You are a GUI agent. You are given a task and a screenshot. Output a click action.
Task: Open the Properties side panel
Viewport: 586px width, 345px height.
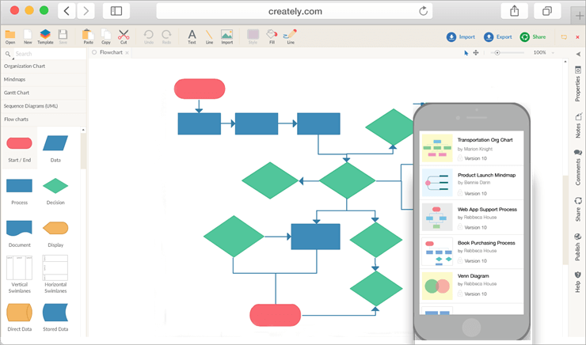(x=578, y=84)
